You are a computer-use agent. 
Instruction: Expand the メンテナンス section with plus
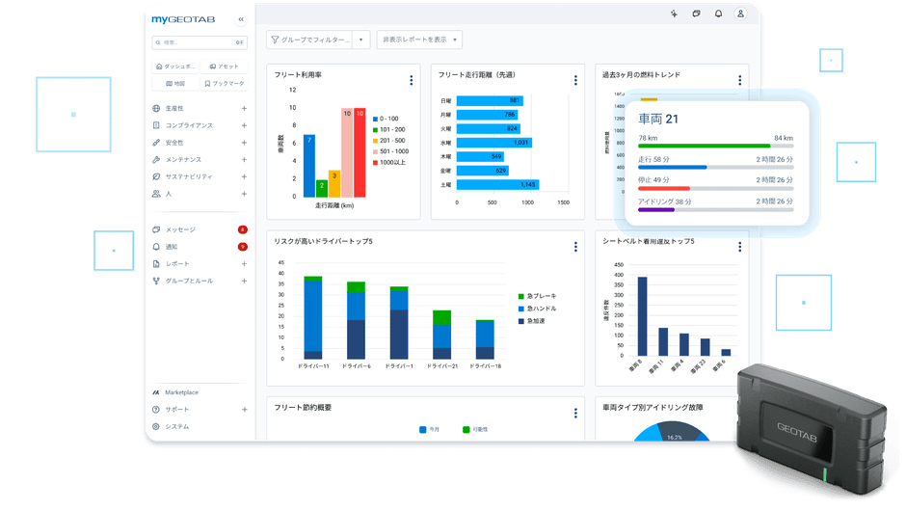(x=244, y=160)
